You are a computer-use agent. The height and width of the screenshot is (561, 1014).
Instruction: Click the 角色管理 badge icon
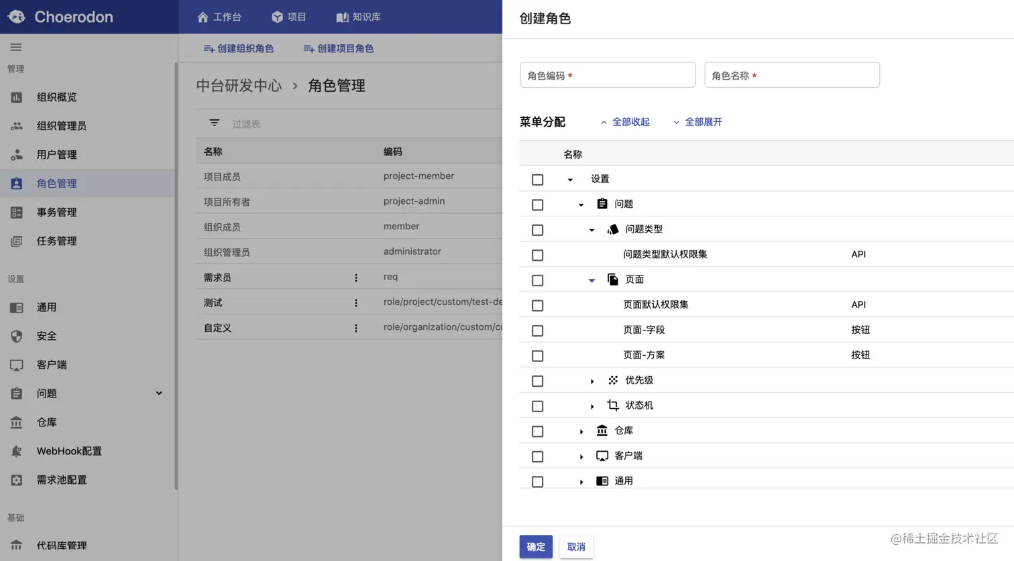tap(16, 184)
